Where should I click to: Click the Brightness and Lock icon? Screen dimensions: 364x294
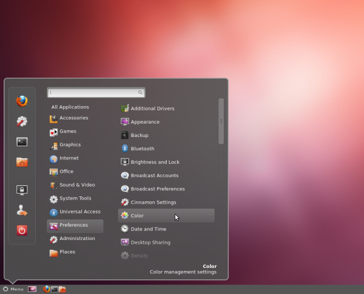click(124, 162)
